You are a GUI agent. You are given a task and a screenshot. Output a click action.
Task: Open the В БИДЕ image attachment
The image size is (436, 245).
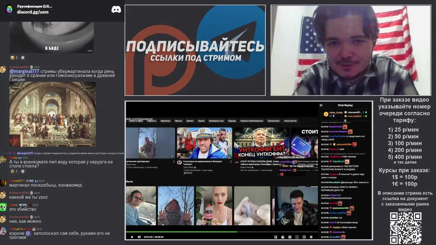coord(51,37)
